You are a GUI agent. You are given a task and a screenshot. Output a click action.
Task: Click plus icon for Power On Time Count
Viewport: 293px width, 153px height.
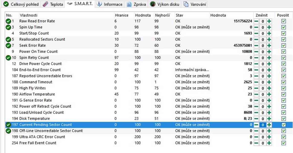[x=269, y=52]
